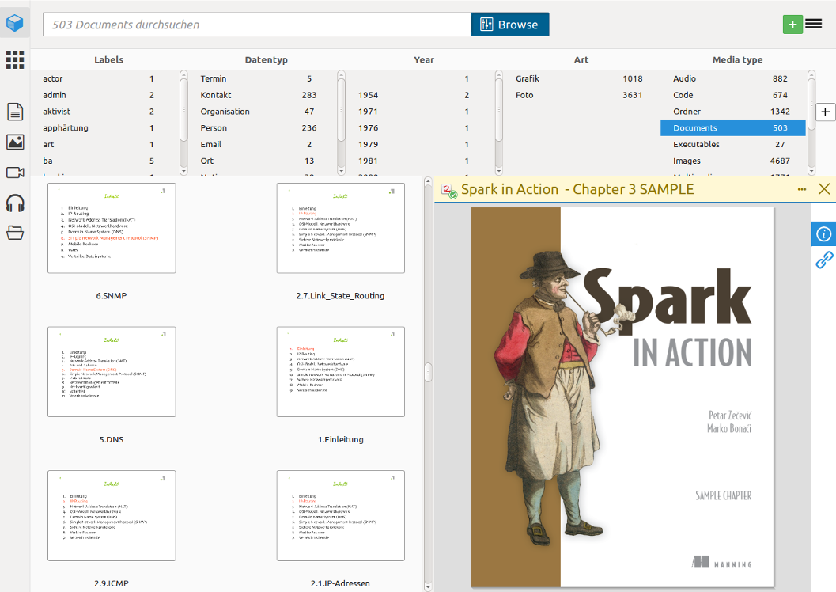Click the plus button beside facets
Viewport: 836px width, 592px height.
[826, 112]
